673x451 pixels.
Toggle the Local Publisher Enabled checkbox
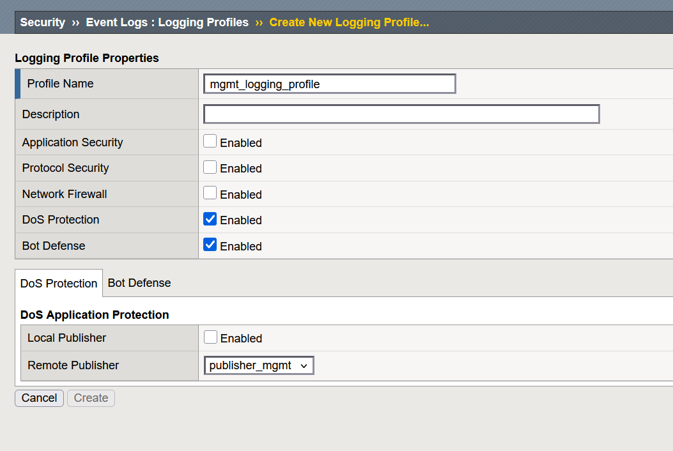[210, 337]
